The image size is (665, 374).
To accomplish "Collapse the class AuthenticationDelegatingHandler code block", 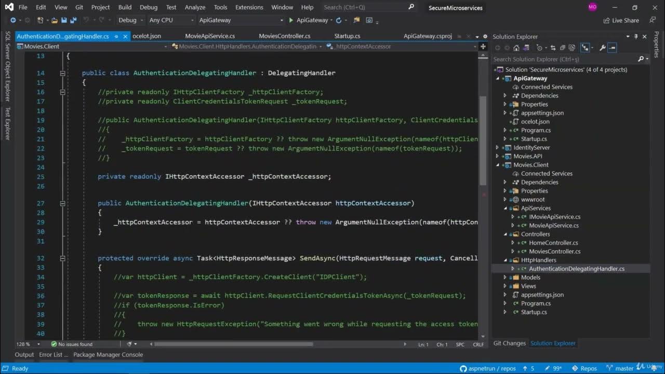I will pos(62,73).
